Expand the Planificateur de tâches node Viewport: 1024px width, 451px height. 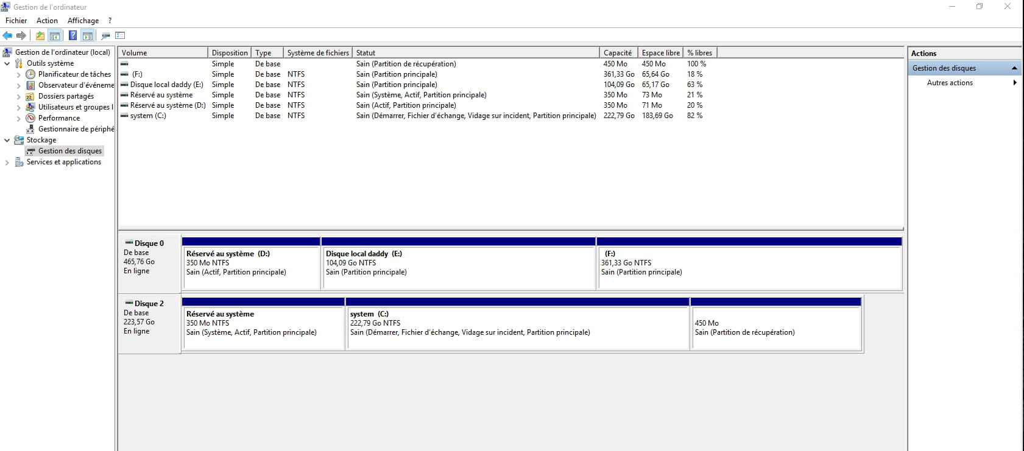(18, 75)
